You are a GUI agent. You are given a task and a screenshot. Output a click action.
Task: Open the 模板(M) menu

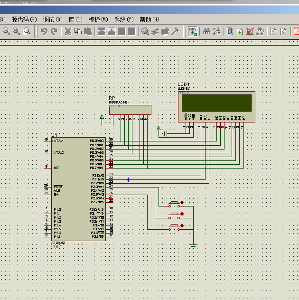[x=98, y=19]
